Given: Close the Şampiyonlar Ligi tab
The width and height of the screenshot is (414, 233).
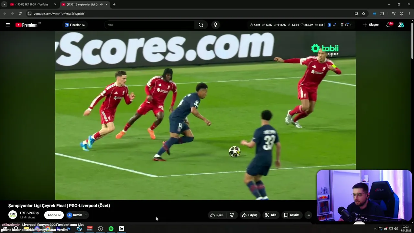Looking at the screenshot, I should coord(106,5).
